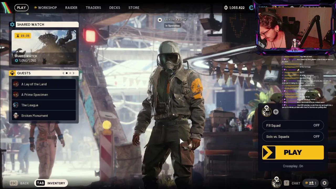Click the QUESTS panel header text
This screenshot has height=189, width=336.
tap(24, 73)
